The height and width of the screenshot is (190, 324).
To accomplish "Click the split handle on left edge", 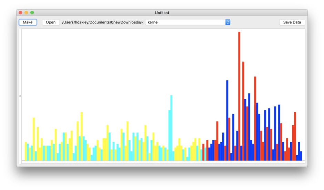I will click(20, 96).
